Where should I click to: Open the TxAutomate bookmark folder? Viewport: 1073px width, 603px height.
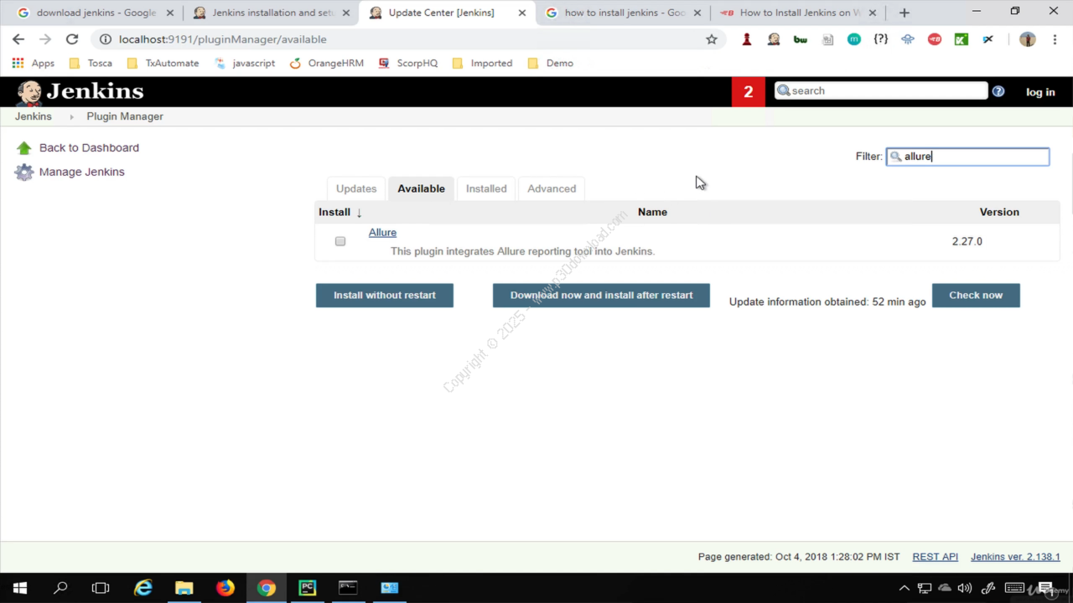163,63
